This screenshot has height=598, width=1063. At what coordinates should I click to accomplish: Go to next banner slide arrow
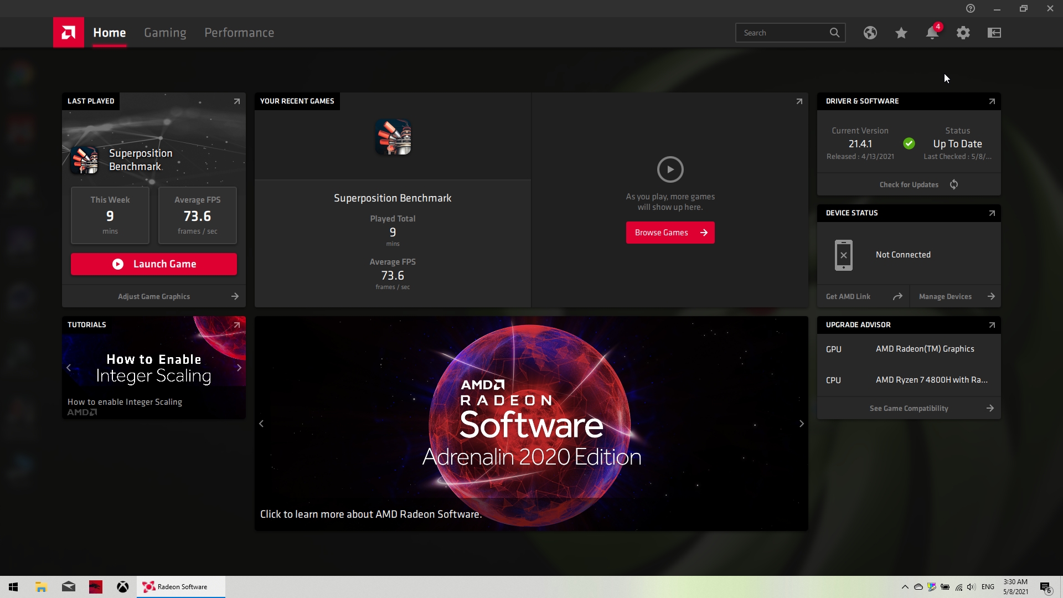pos(801,424)
